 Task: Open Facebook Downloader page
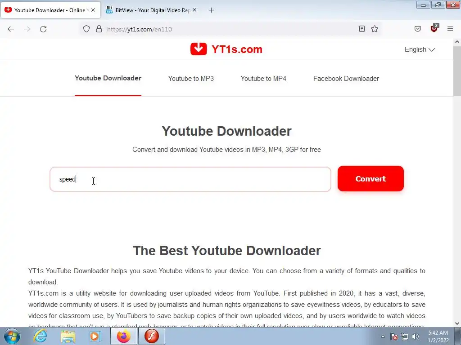pyautogui.click(x=346, y=79)
